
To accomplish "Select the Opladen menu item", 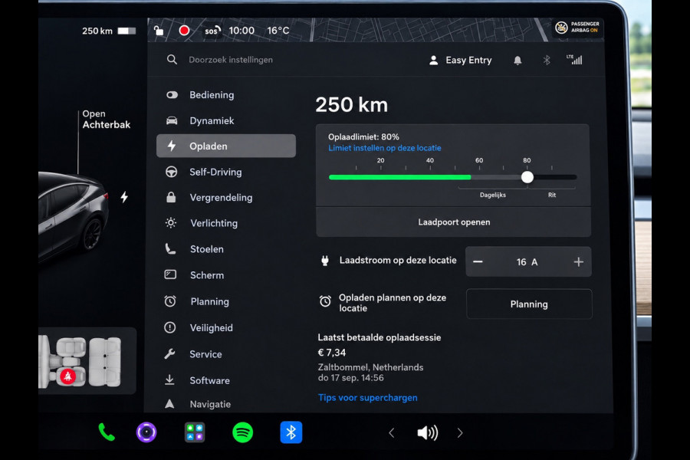I will coord(226,146).
